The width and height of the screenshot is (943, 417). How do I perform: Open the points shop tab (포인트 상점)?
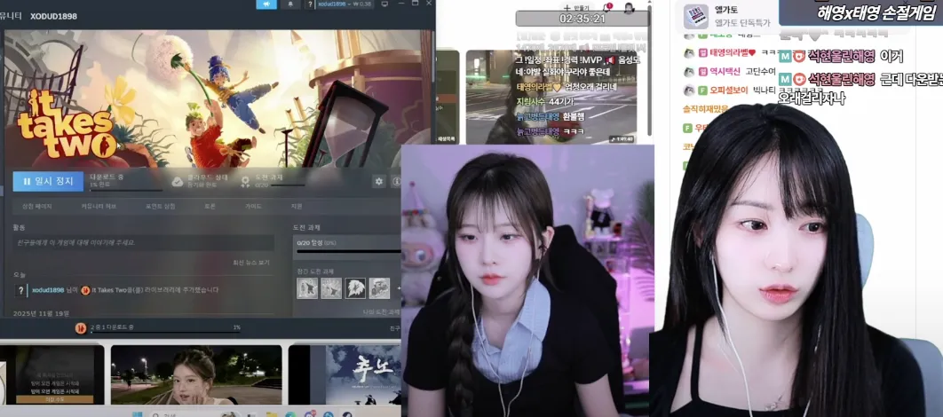coord(160,206)
